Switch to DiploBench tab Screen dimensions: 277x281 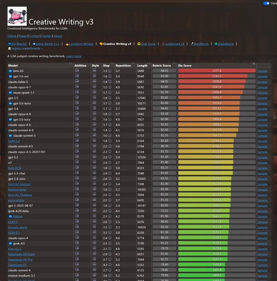pyautogui.click(x=224, y=44)
